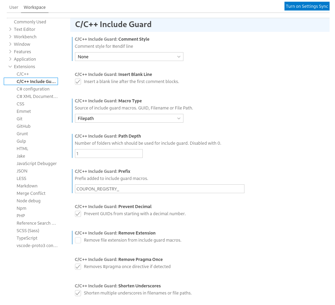Switch to the User settings tab
This screenshot has height=305, width=335.
tap(14, 7)
